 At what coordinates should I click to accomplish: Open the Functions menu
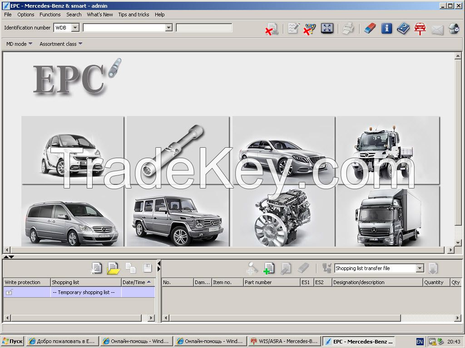point(50,14)
